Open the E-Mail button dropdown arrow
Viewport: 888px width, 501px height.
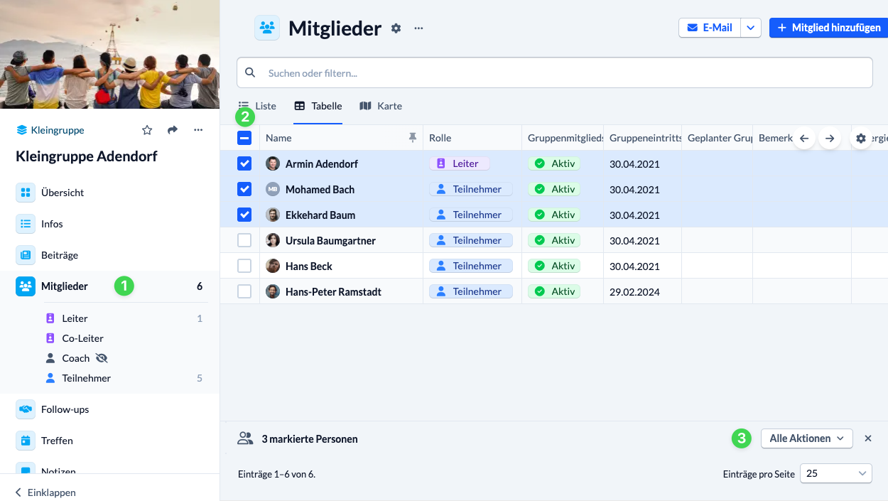(x=752, y=28)
